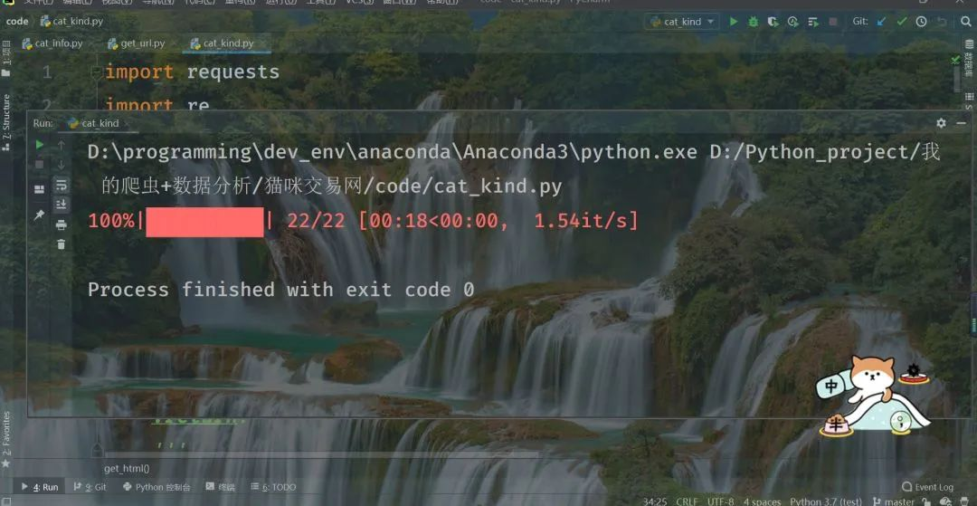977x506 pixels.
Task: Click the Git commit checkmark icon
Action: pos(902,22)
